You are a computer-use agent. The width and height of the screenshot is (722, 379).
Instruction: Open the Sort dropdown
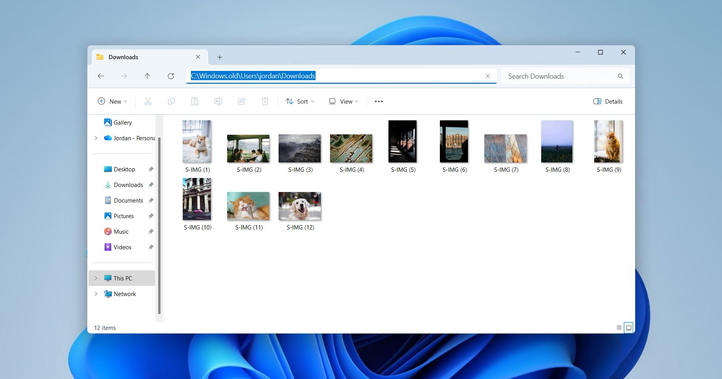(x=300, y=101)
